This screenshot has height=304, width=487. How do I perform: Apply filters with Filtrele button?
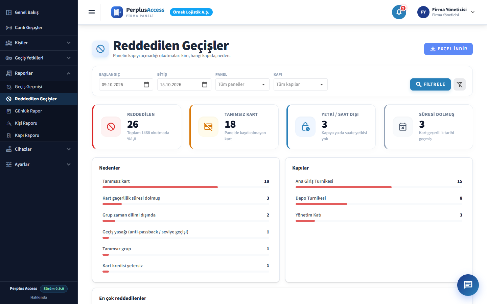click(x=431, y=84)
